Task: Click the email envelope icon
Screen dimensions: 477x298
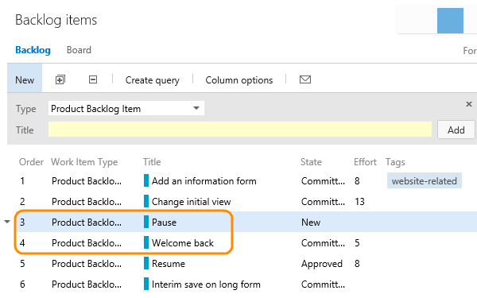Action: (x=305, y=79)
